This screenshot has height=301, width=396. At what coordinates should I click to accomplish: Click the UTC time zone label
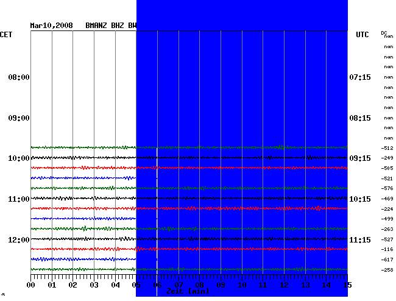[362, 35]
